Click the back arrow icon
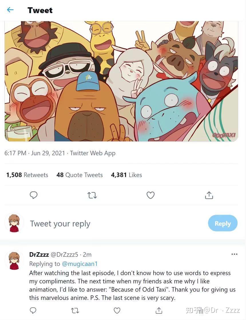 (10, 10)
